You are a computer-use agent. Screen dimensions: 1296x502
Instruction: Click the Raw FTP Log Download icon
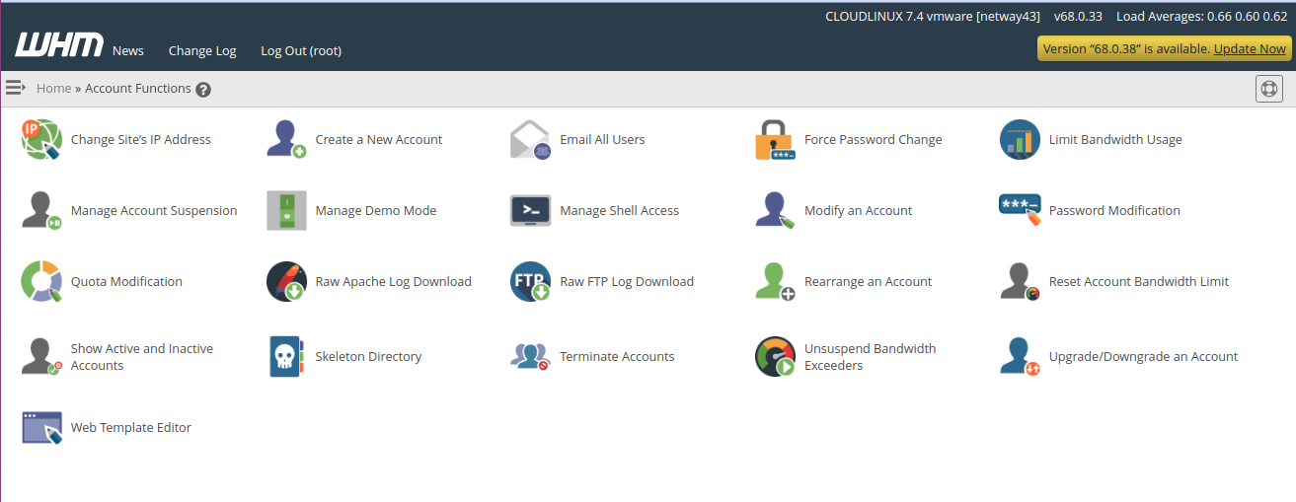530,282
